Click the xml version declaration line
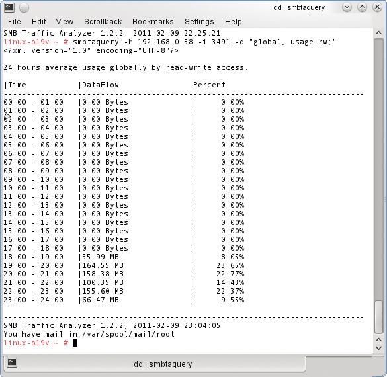This screenshot has width=387, height=377. [91, 50]
